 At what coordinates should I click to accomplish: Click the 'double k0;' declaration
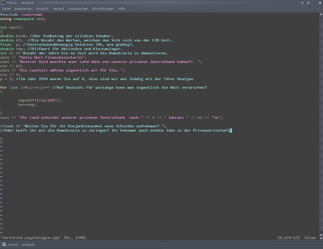[x=12, y=40]
